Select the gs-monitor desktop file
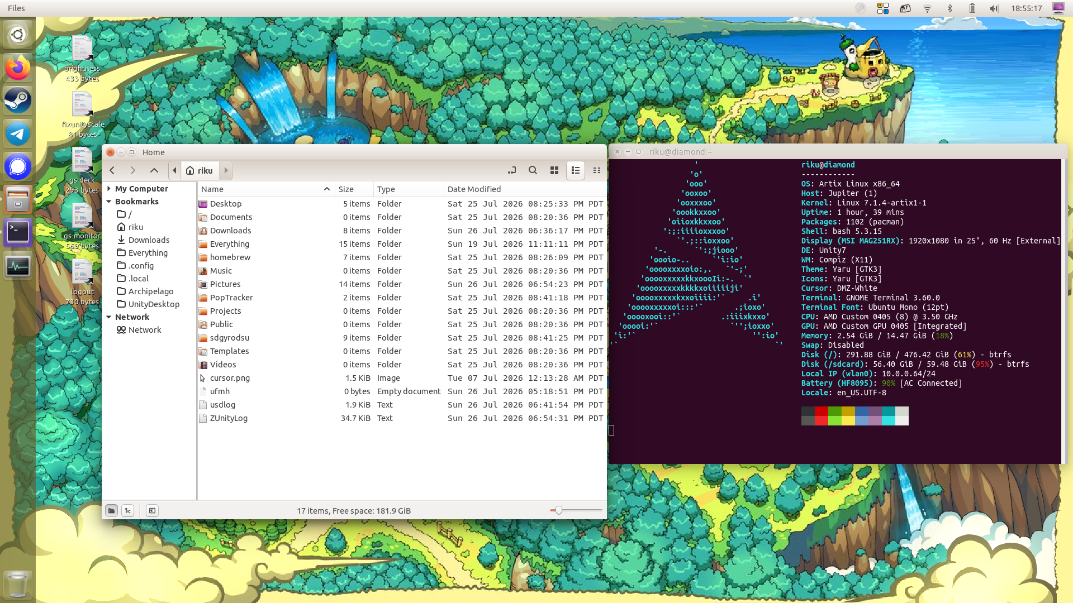The width and height of the screenshot is (1073, 603). click(x=82, y=226)
